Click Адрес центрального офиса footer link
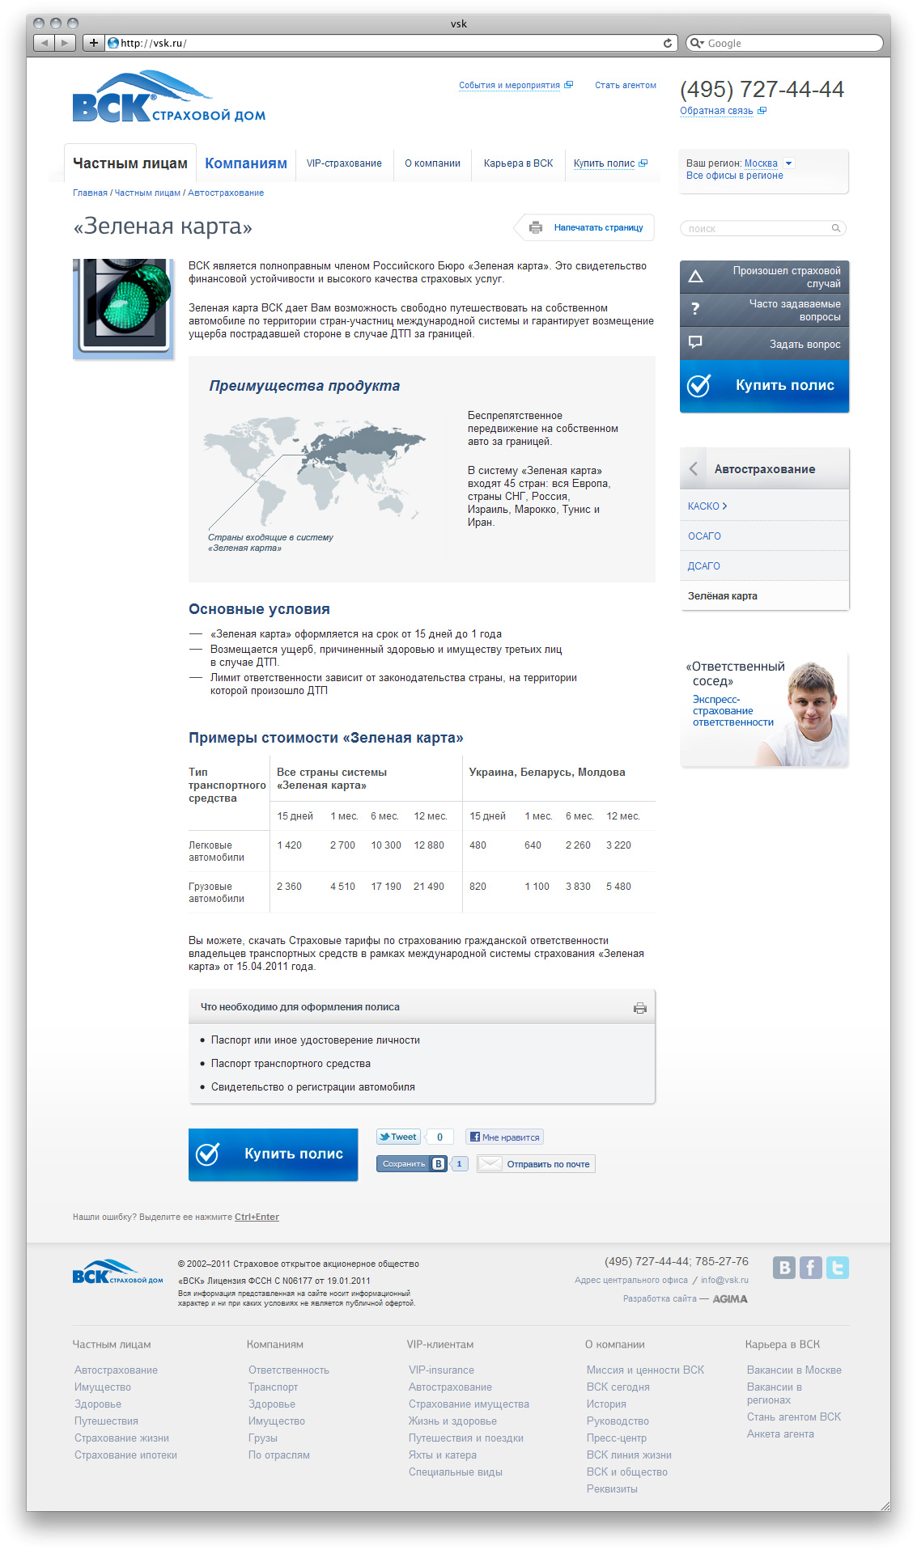917x1550 pixels. coord(631,1280)
